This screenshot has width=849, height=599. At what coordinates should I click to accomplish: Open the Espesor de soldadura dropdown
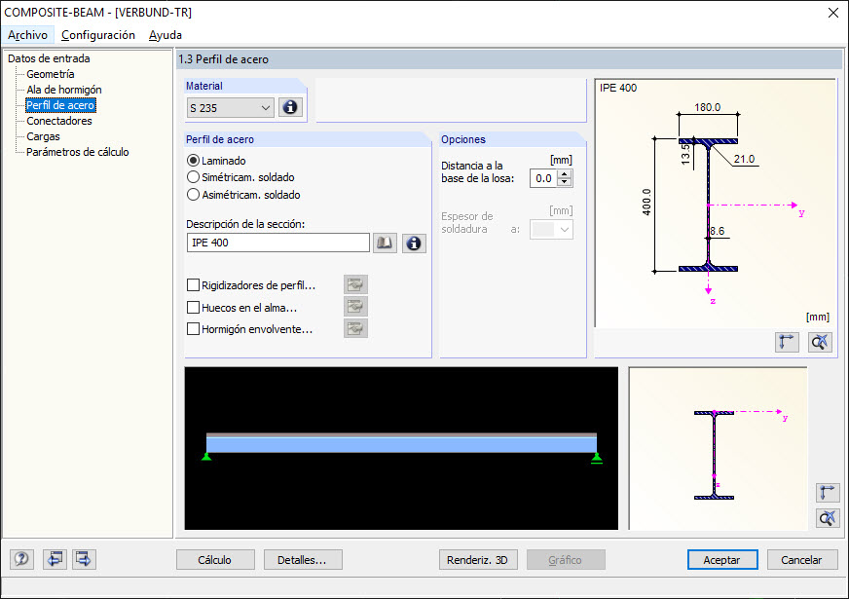551,230
